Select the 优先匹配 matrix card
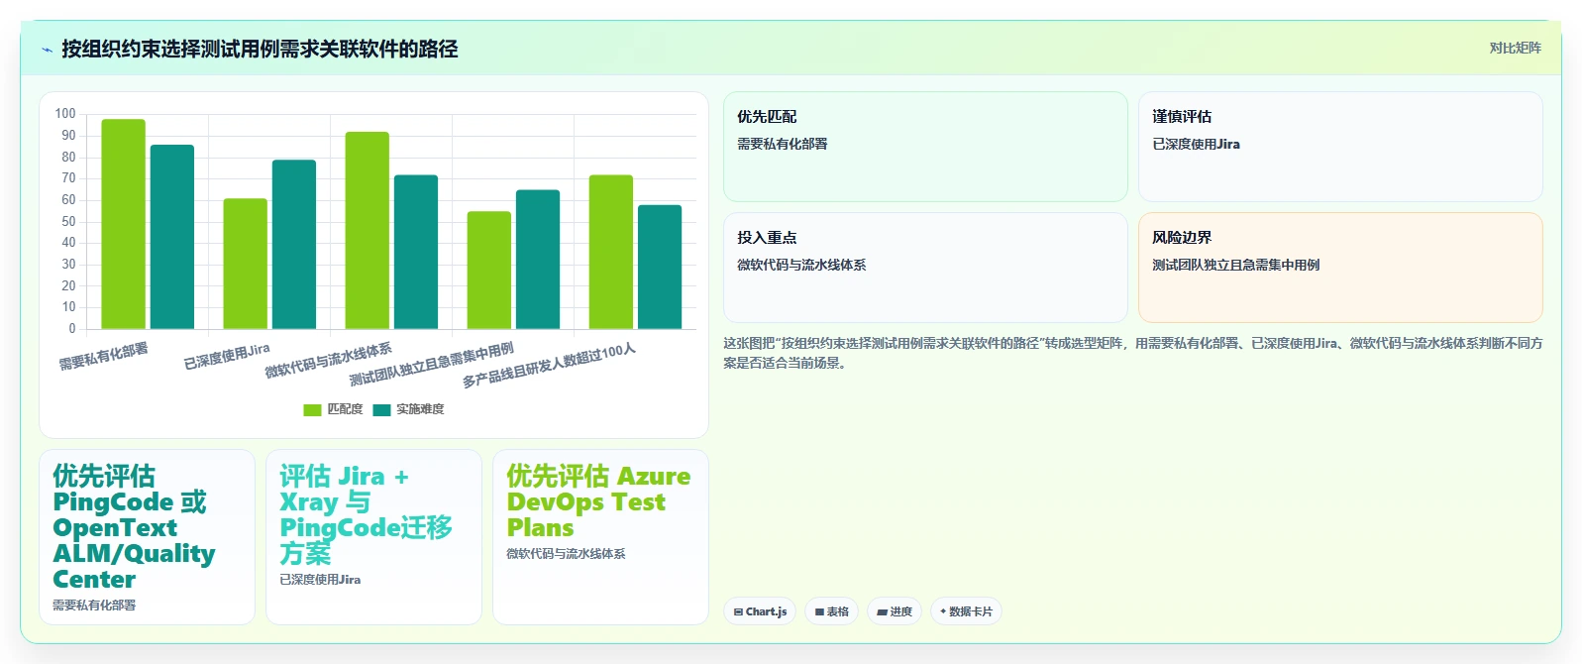Image resolution: width=1582 pixels, height=664 pixels. tap(925, 147)
